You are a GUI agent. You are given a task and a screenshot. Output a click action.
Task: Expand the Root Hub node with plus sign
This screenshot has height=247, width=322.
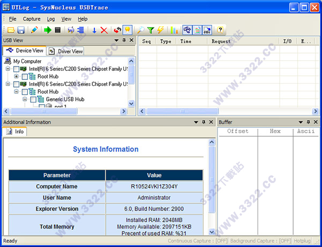coord(16,76)
